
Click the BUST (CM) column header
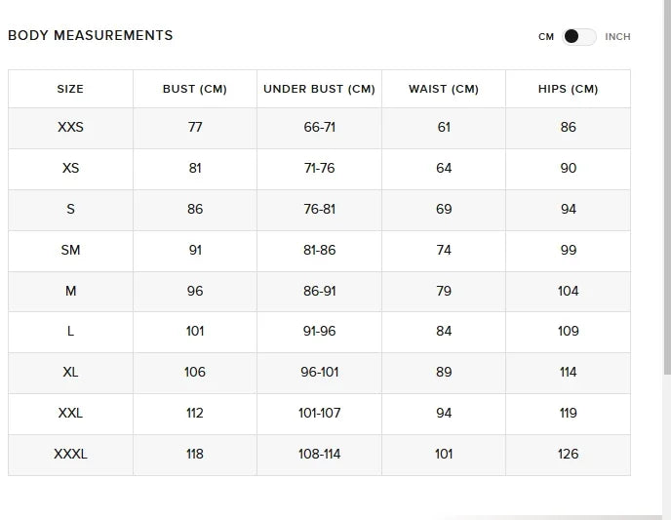(195, 89)
